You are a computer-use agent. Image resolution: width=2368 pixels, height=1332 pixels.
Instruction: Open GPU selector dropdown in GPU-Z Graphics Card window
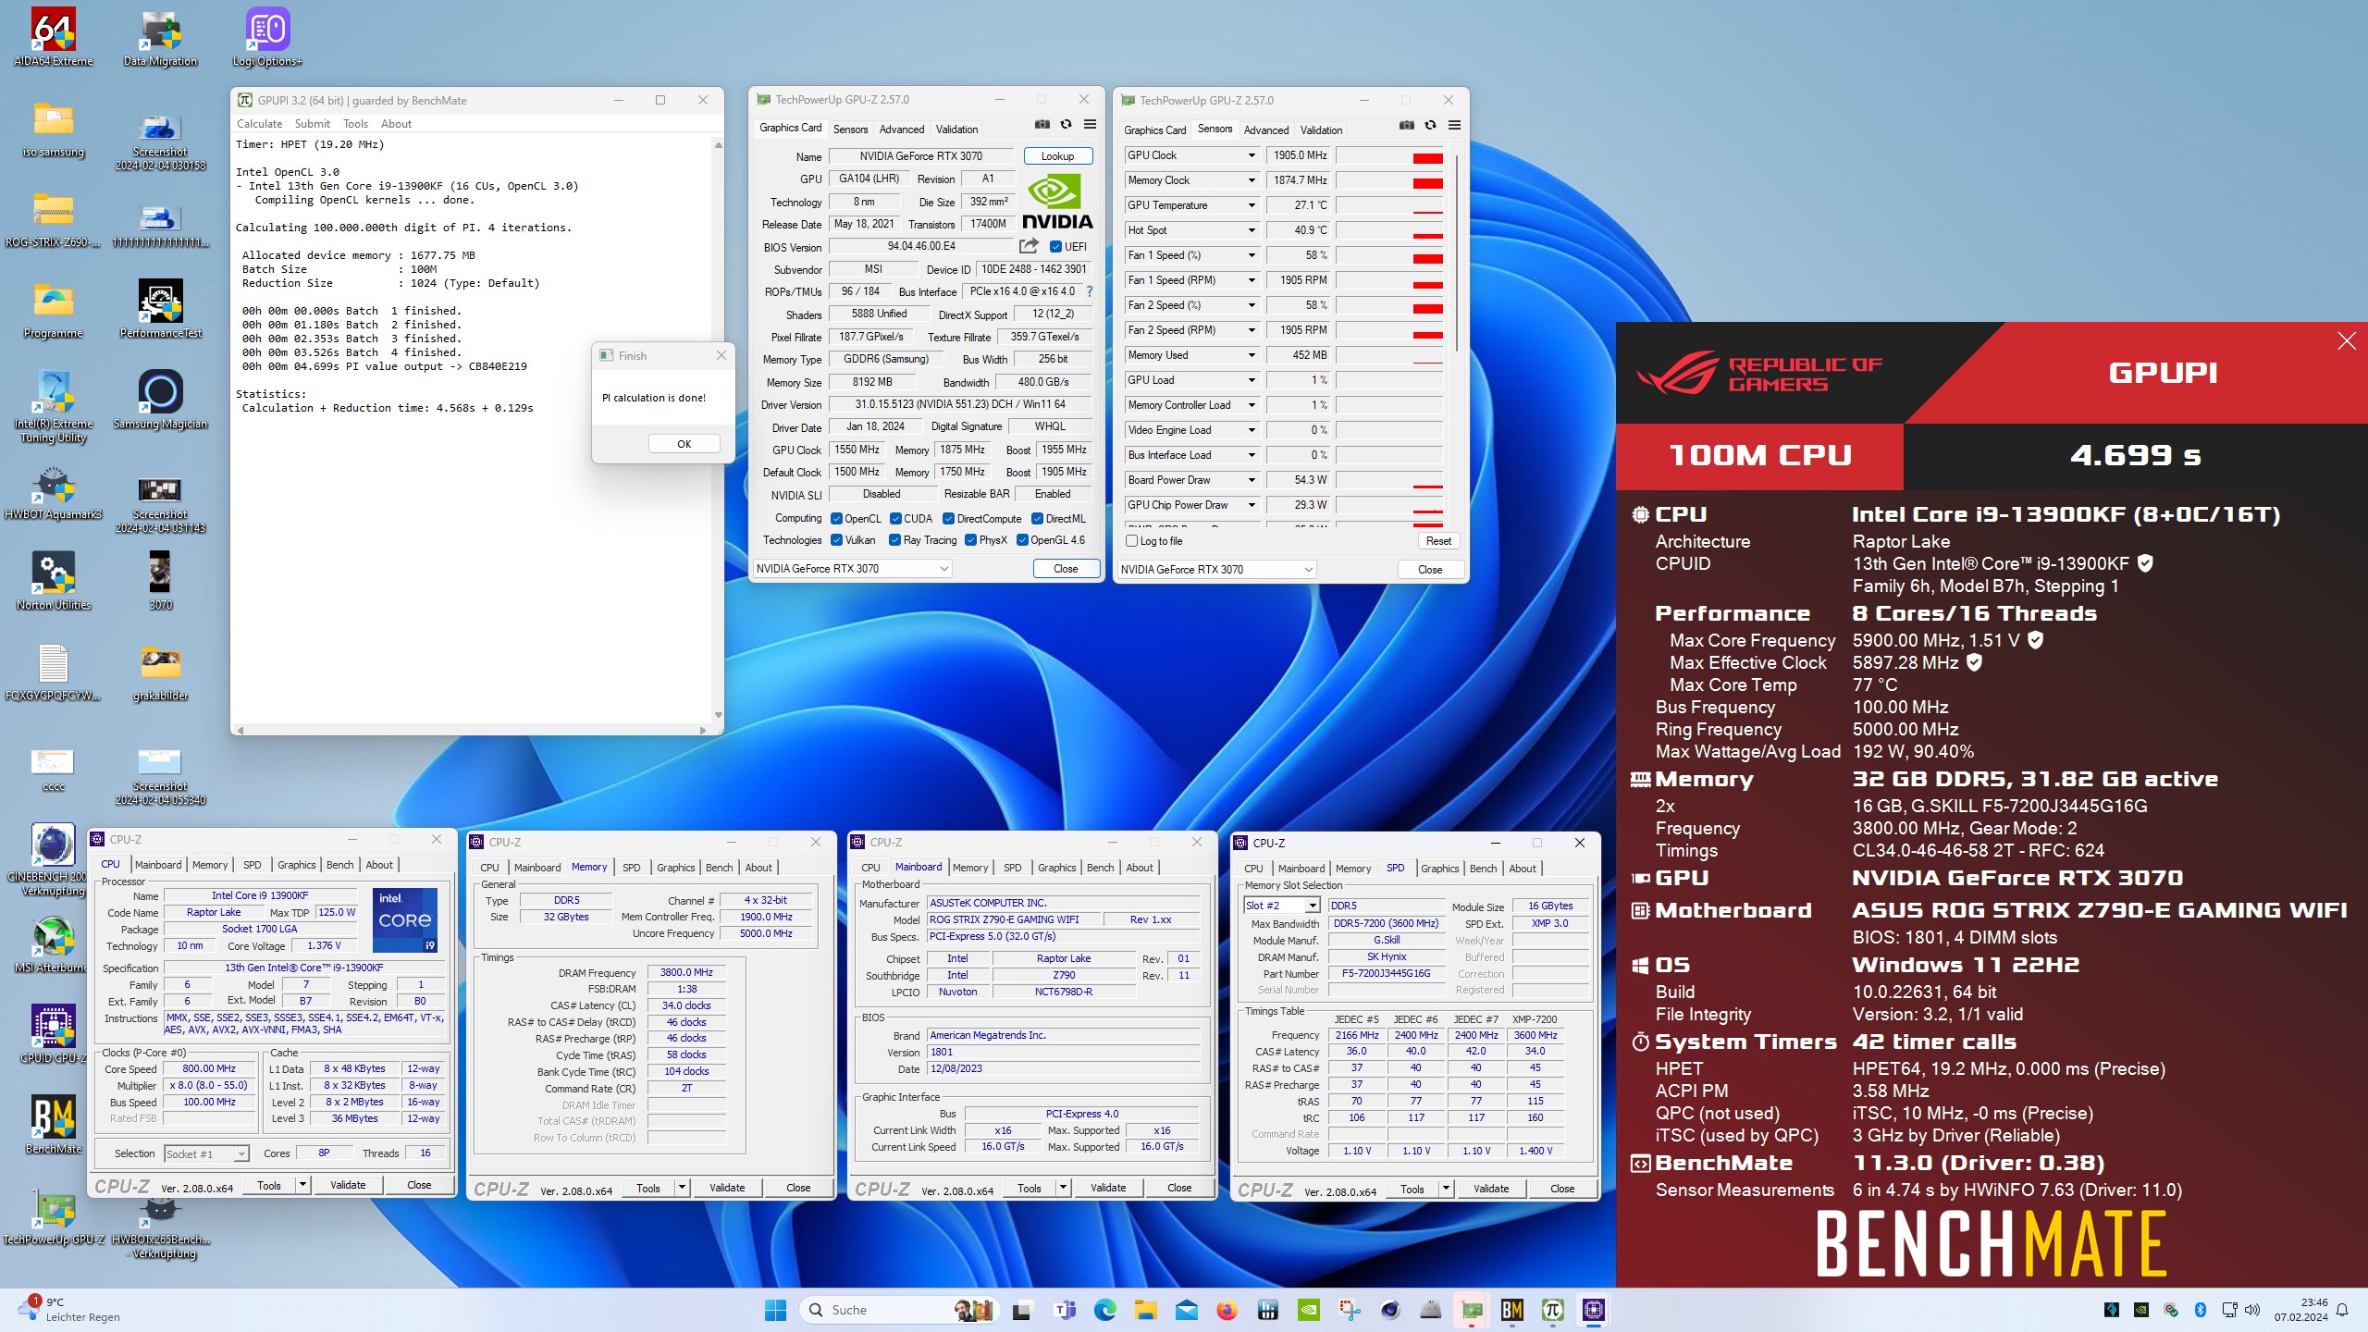[853, 569]
